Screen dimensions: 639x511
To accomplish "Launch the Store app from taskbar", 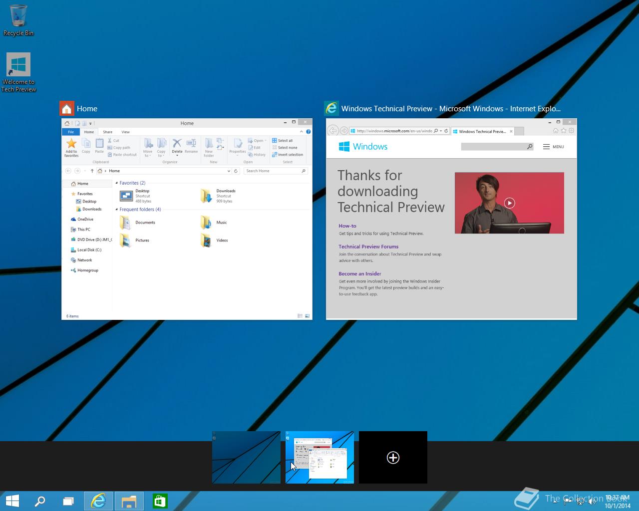I will tap(160, 501).
